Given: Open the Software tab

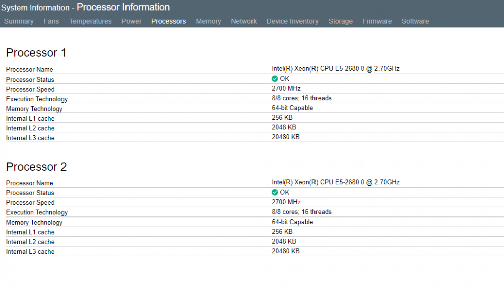Looking at the screenshot, I should click(x=415, y=21).
